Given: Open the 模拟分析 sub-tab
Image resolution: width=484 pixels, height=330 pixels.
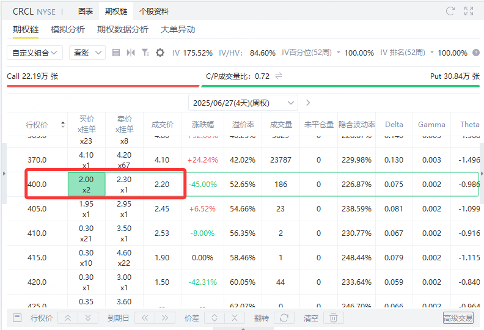Looking at the screenshot, I should (x=68, y=29).
